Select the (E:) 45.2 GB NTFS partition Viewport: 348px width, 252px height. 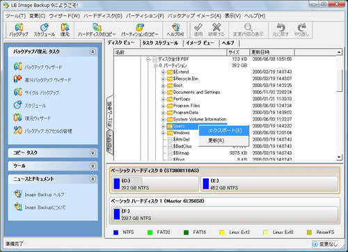pyautogui.click(x=269, y=184)
